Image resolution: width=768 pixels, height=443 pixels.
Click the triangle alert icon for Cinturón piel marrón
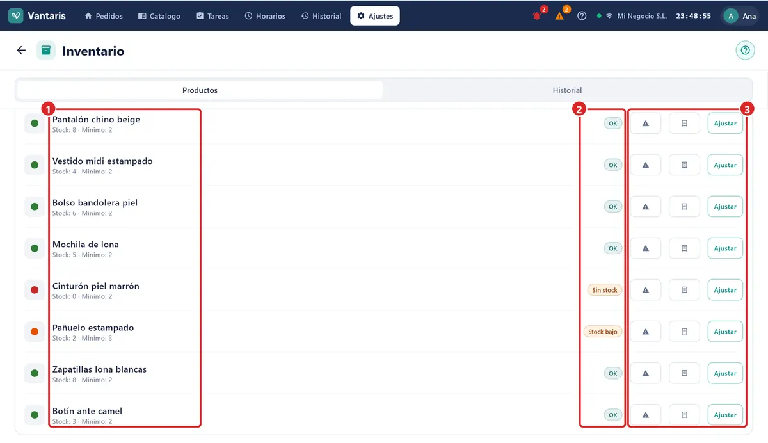click(x=646, y=290)
